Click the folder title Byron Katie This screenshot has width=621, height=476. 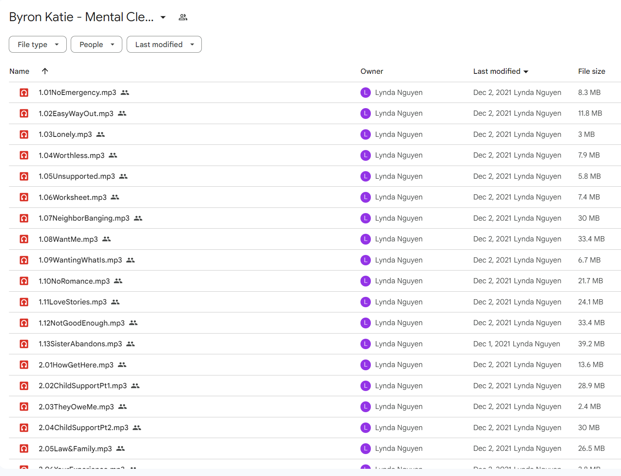(x=82, y=17)
